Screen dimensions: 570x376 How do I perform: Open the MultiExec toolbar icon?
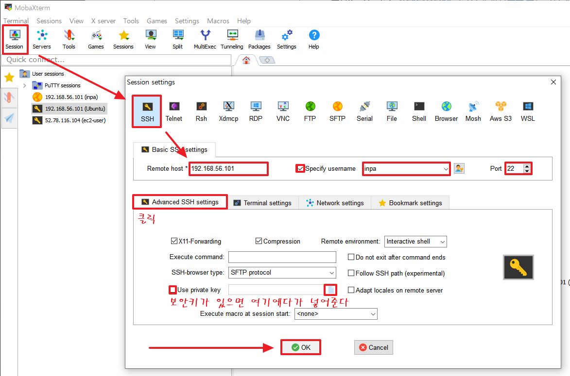[x=205, y=39]
